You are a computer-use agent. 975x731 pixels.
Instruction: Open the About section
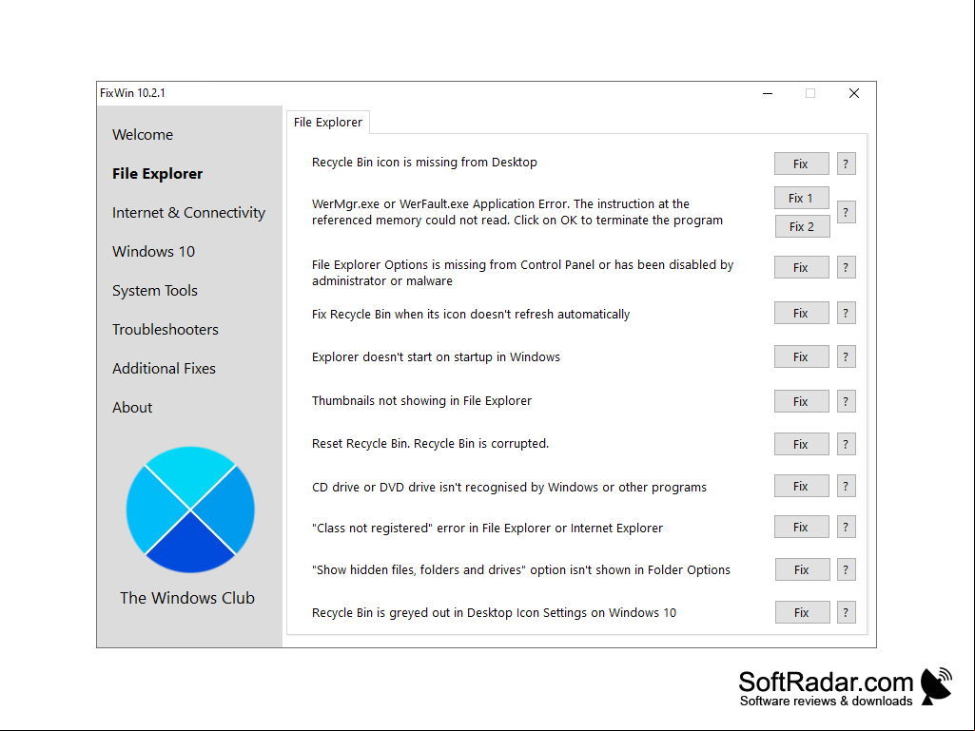coord(132,407)
